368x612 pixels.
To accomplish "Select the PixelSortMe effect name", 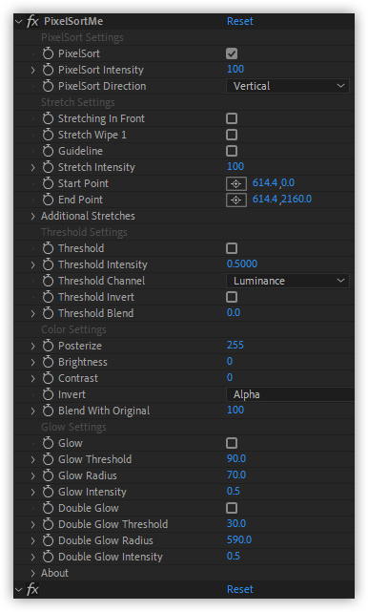I will [x=73, y=21].
